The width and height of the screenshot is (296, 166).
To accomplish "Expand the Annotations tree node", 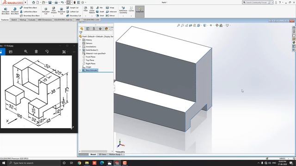I will (80, 47).
